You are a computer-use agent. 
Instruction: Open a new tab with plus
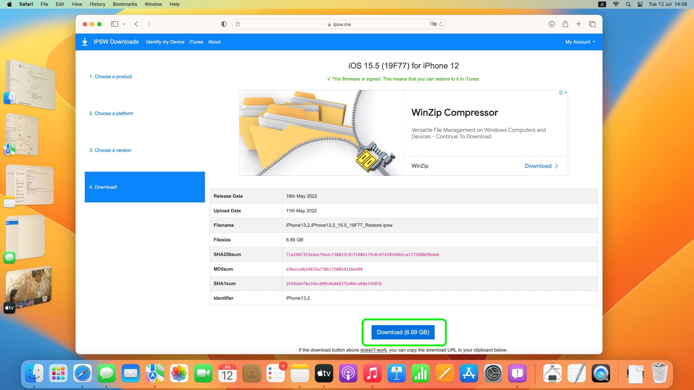point(579,24)
